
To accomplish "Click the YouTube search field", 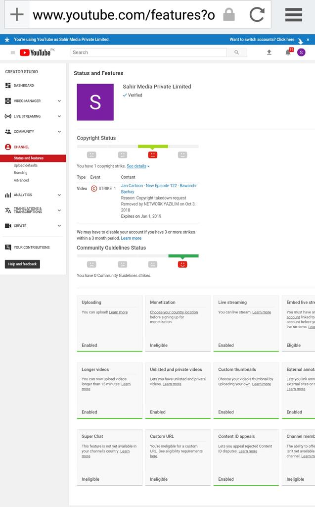I will pyautogui.click(x=149, y=52).
